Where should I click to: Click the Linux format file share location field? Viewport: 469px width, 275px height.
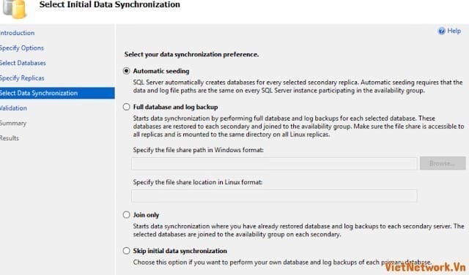tap(274, 195)
